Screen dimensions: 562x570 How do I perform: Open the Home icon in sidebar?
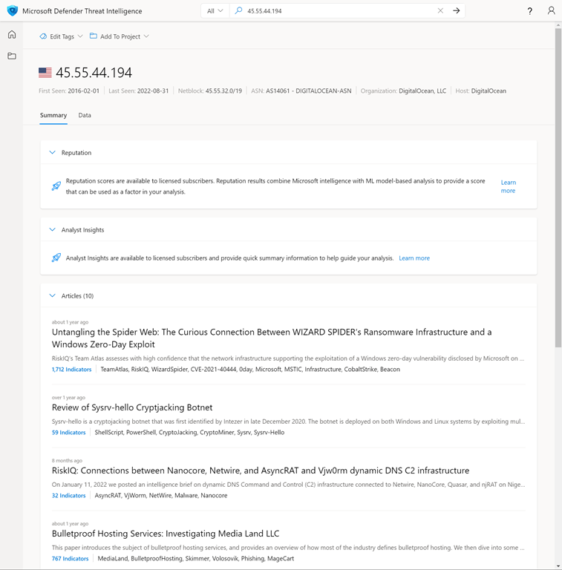12,35
